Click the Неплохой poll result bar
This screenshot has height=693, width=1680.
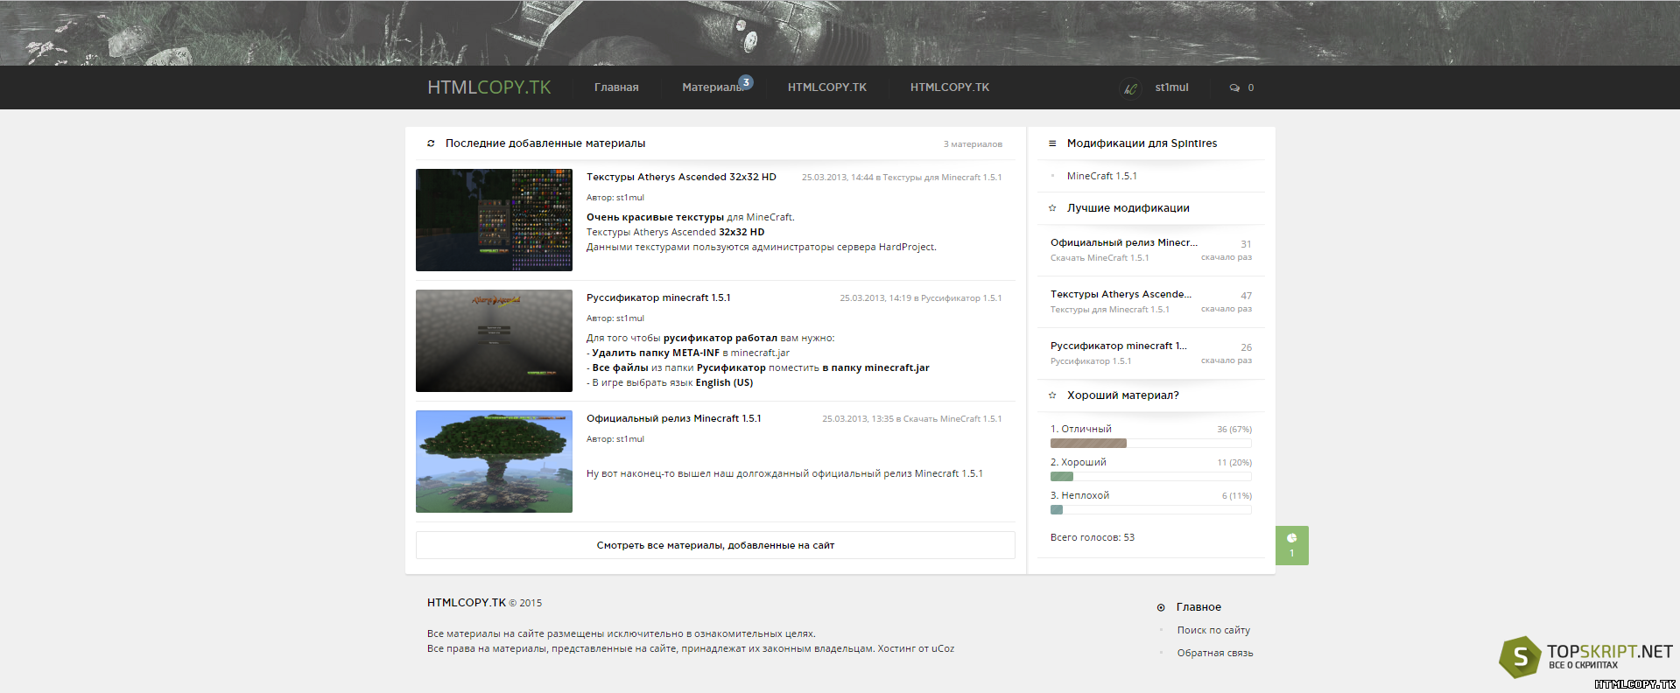click(1151, 510)
